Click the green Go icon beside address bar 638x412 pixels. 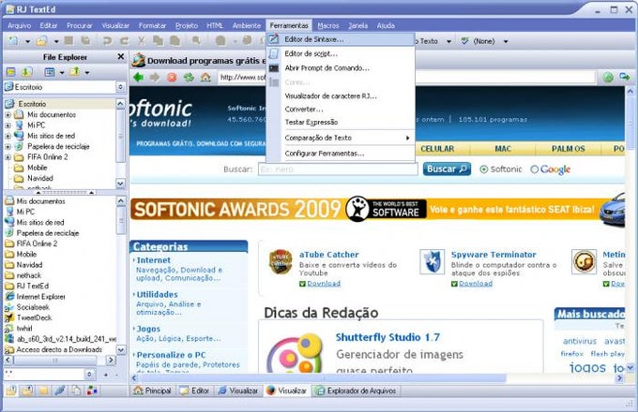[608, 77]
